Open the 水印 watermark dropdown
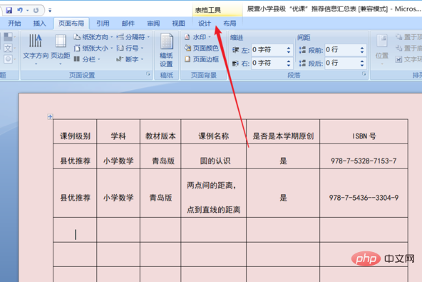422x282 pixels. click(x=197, y=37)
